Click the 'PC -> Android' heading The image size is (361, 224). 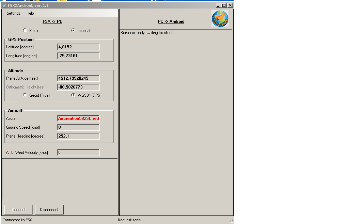tap(171, 21)
